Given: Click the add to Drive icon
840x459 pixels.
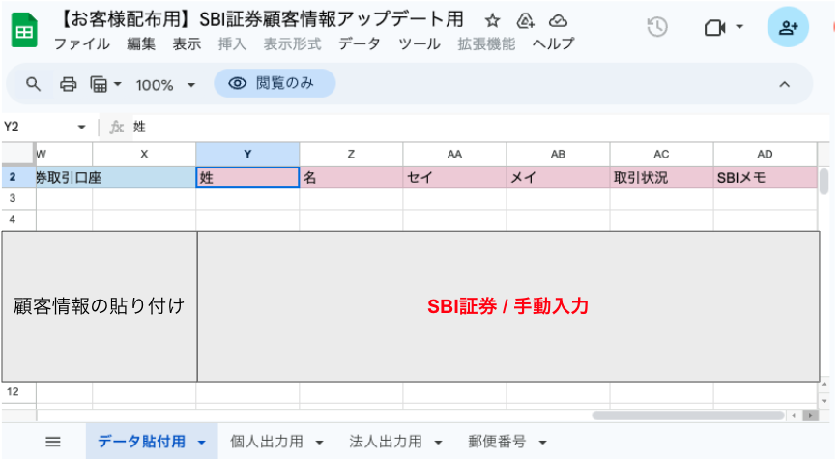Looking at the screenshot, I should (525, 21).
